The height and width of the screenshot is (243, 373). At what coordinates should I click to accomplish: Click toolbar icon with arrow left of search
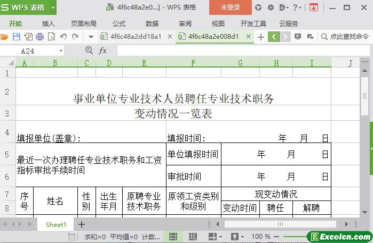click(x=310, y=37)
